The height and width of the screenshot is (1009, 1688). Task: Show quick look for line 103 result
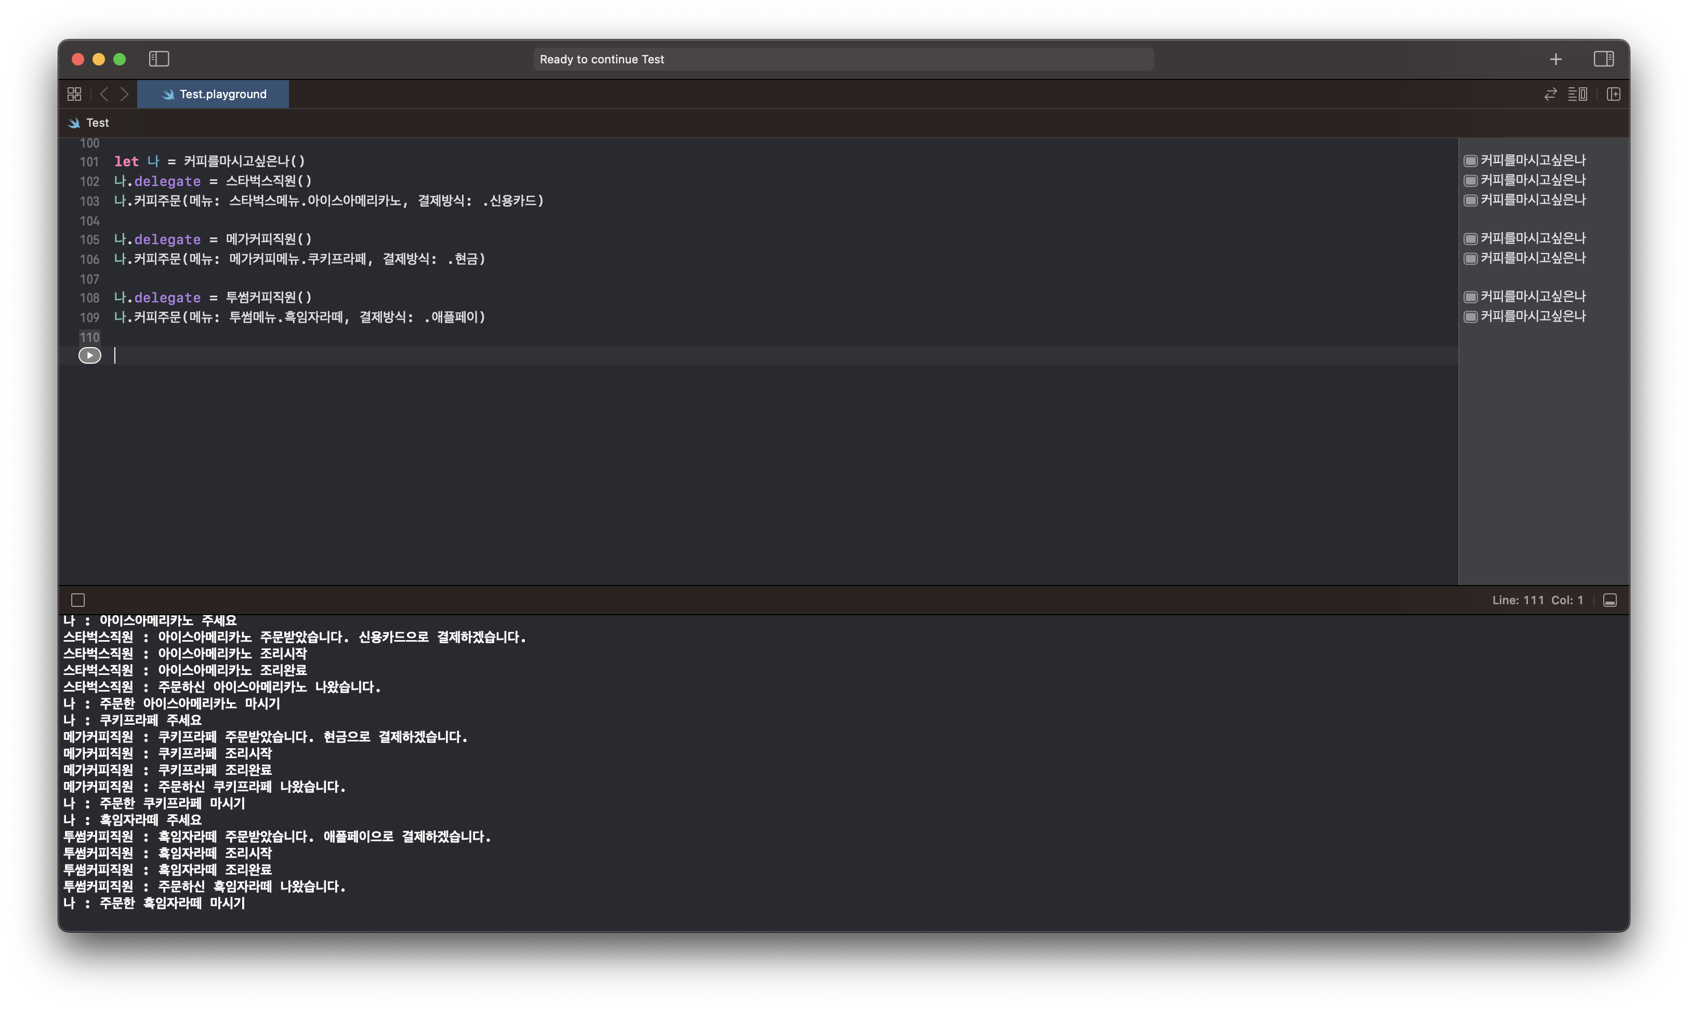click(x=1470, y=201)
